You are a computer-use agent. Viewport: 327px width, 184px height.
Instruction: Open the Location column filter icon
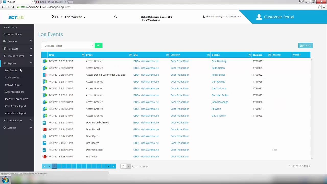click(209, 55)
